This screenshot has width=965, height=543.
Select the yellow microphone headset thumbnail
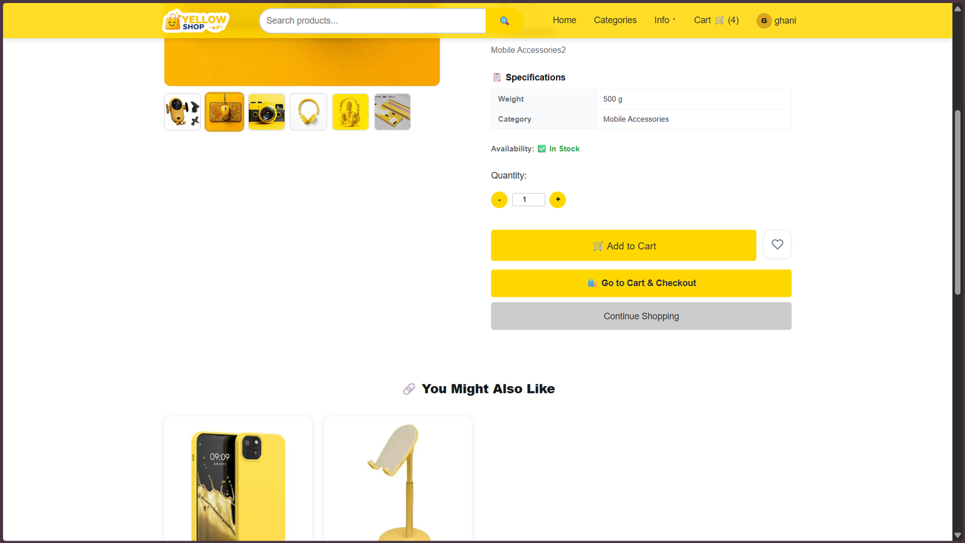pyautogui.click(x=350, y=112)
